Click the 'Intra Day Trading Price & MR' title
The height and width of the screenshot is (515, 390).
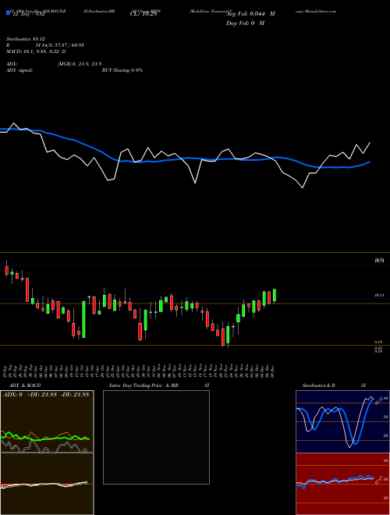(x=144, y=385)
